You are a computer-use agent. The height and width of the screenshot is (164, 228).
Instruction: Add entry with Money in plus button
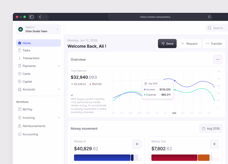[137, 144]
